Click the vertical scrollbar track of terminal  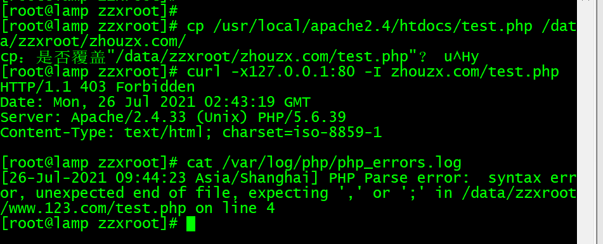point(586,123)
